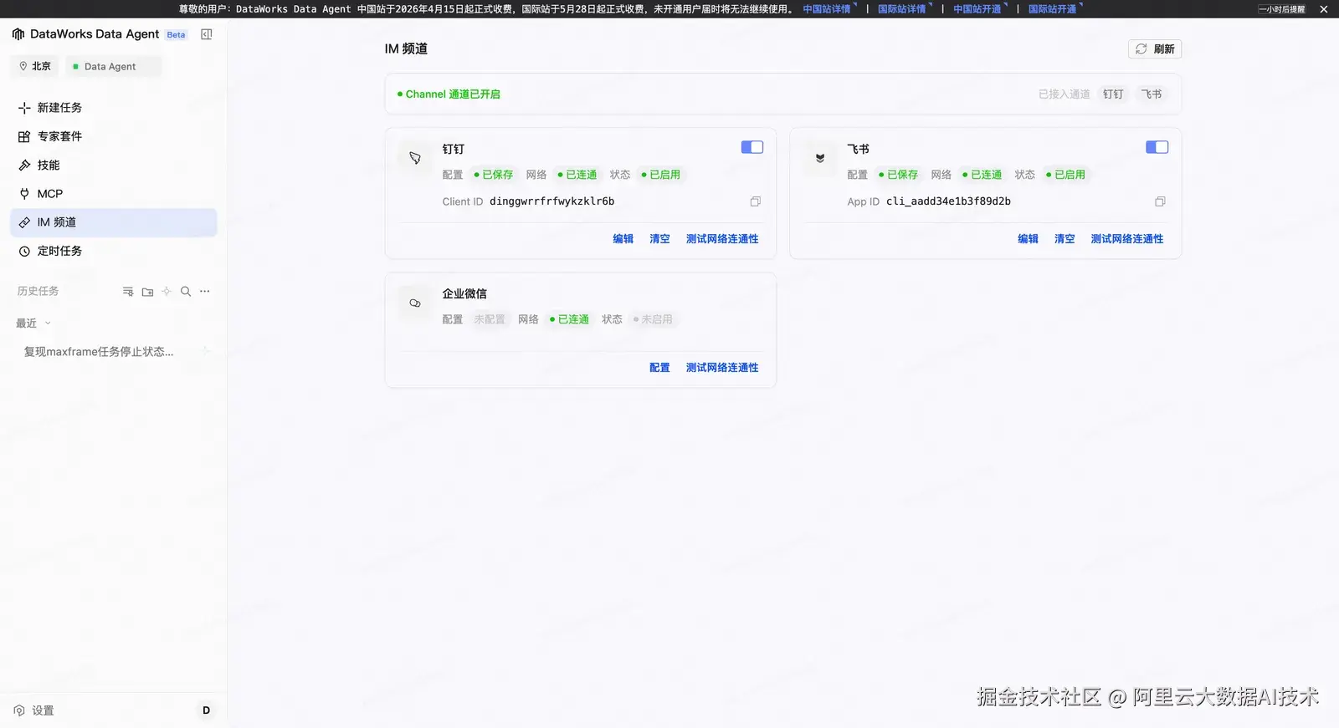
Task: Open history task 复现maxframe任务停止状态...
Action: pos(99,352)
